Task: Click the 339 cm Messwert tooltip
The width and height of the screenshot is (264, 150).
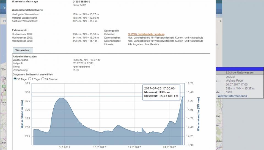Action: tap(161, 92)
